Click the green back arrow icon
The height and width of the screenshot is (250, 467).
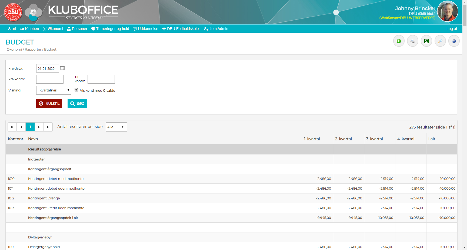[x=399, y=41]
